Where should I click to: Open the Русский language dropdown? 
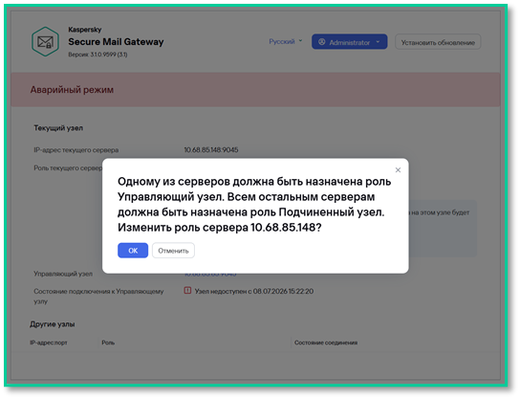[286, 41]
